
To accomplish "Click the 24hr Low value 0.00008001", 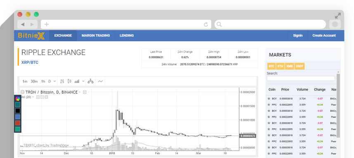I will 243,57.
